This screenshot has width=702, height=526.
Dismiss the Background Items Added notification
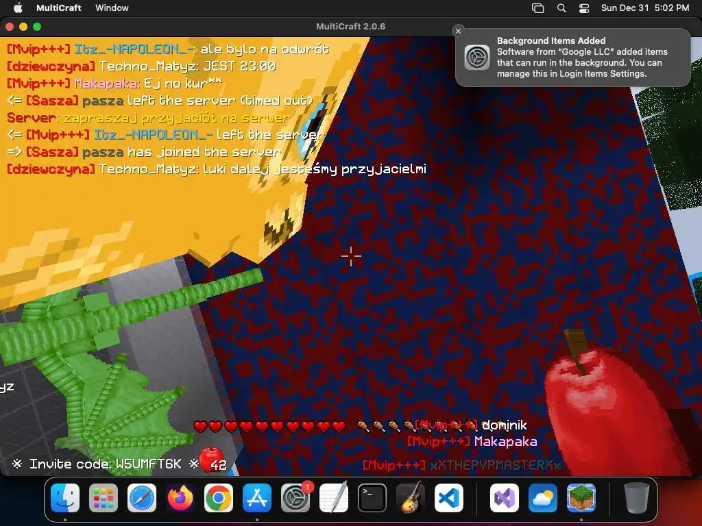[x=458, y=31]
